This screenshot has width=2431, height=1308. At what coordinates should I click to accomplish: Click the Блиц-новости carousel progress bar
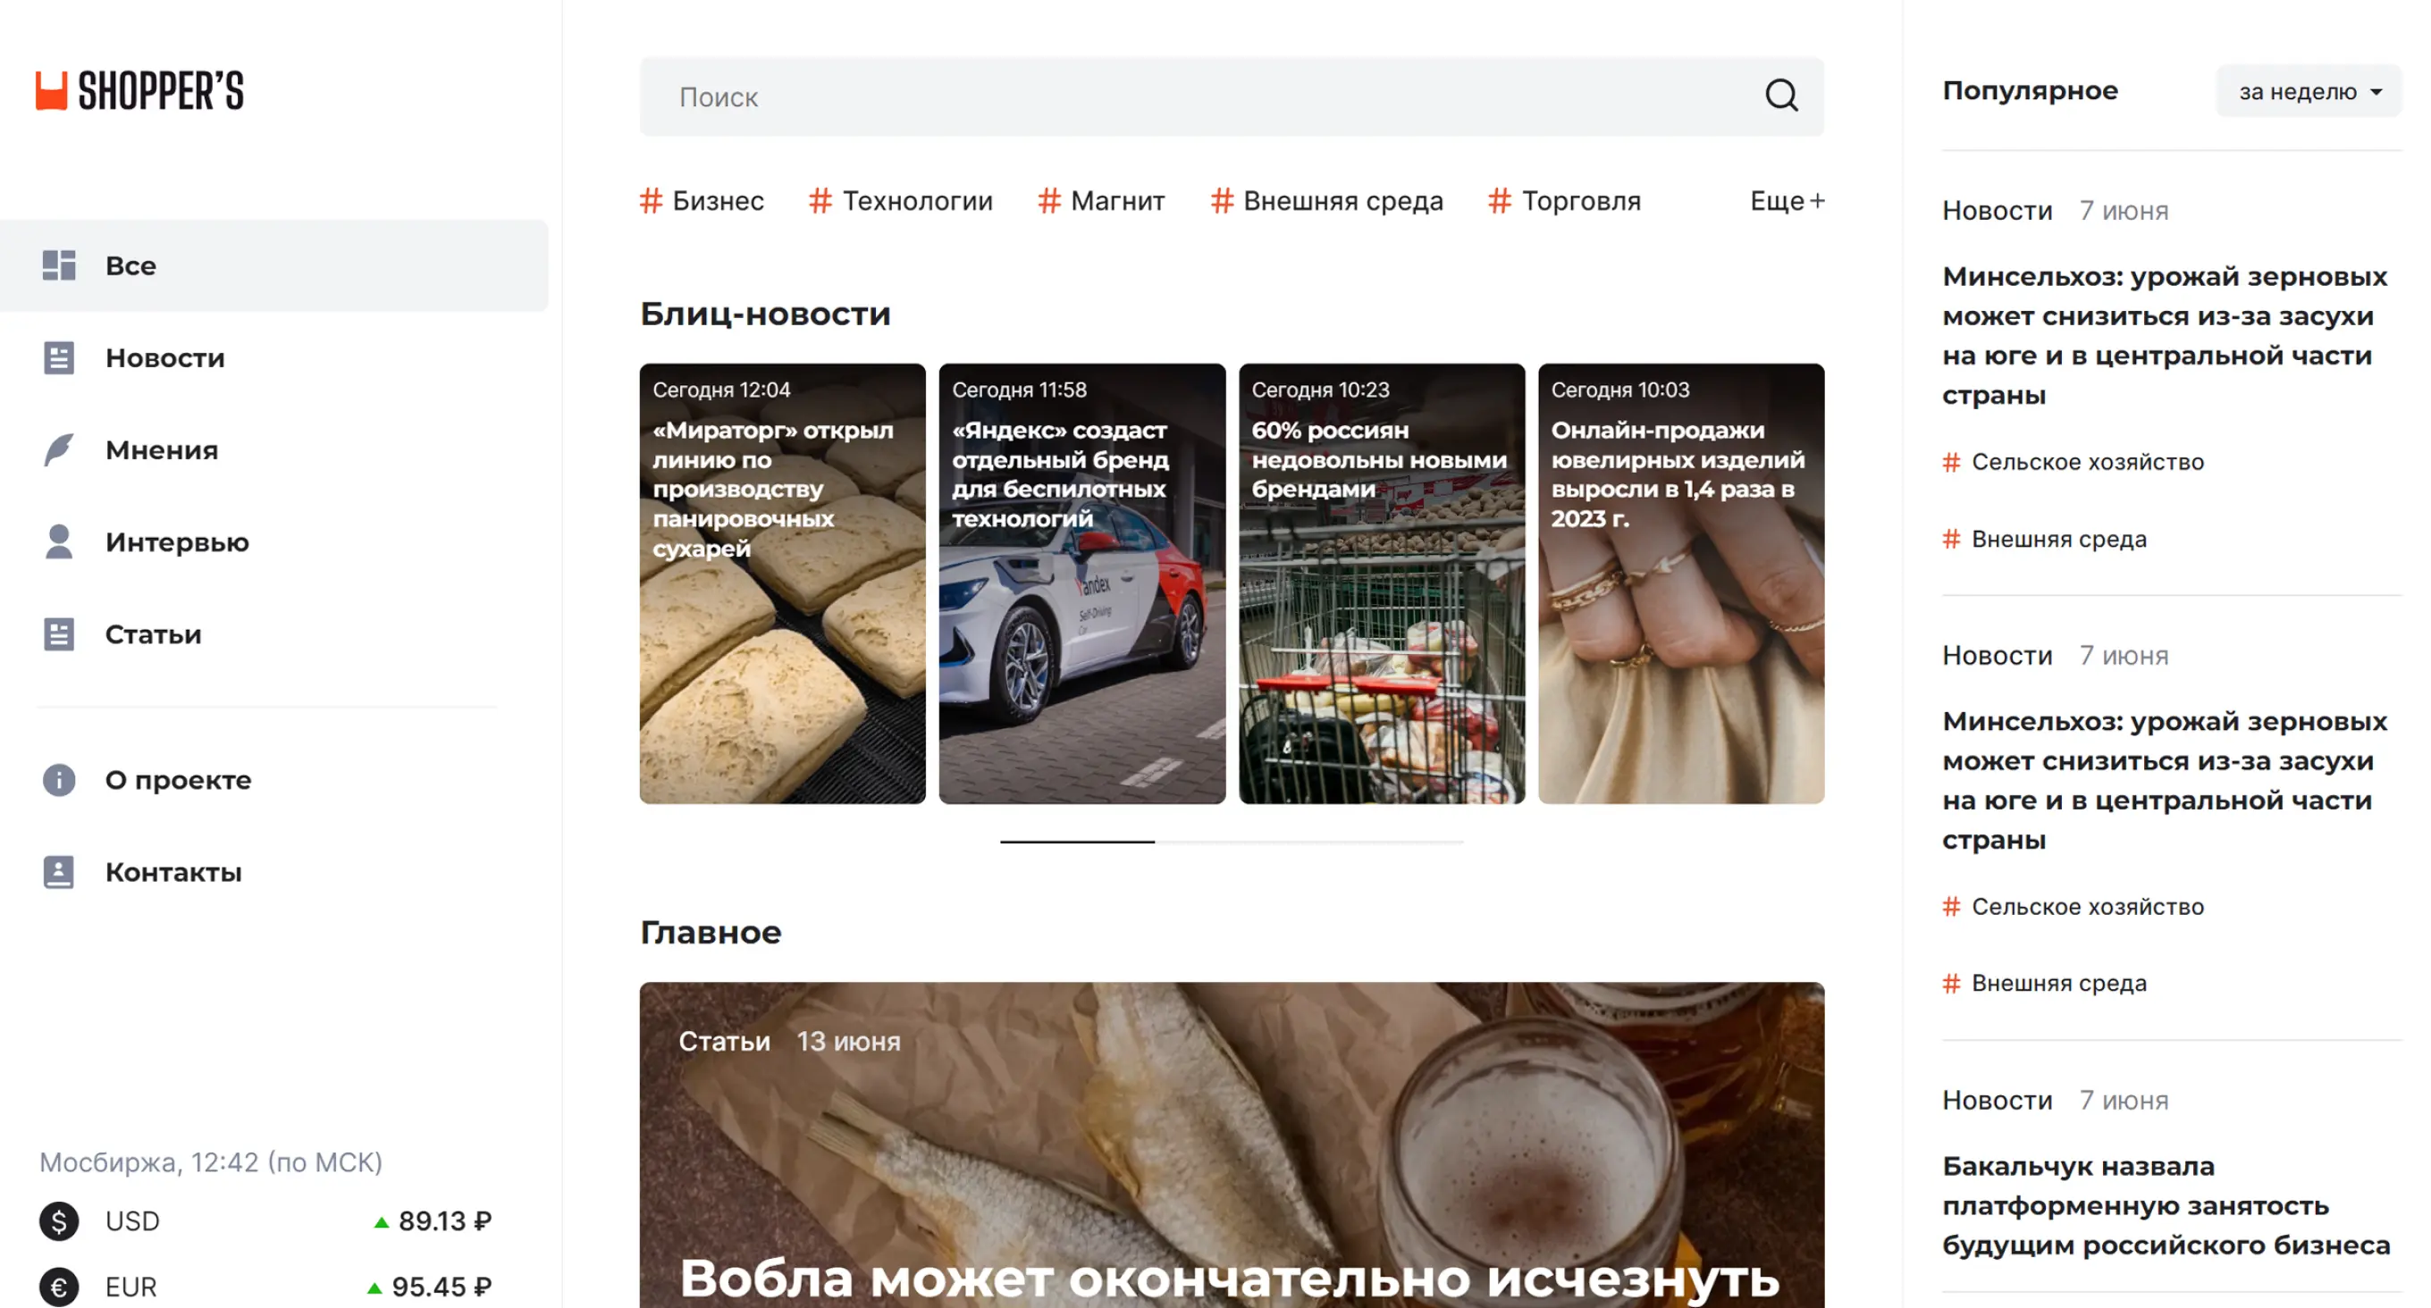click(x=1232, y=841)
